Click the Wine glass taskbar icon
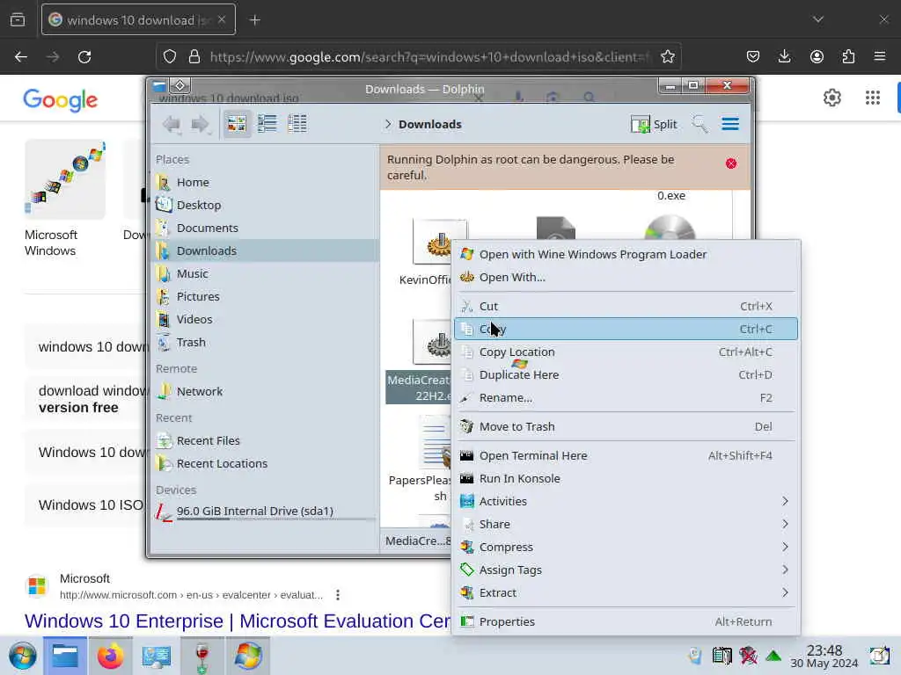The image size is (901, 675). click(201, 656)
